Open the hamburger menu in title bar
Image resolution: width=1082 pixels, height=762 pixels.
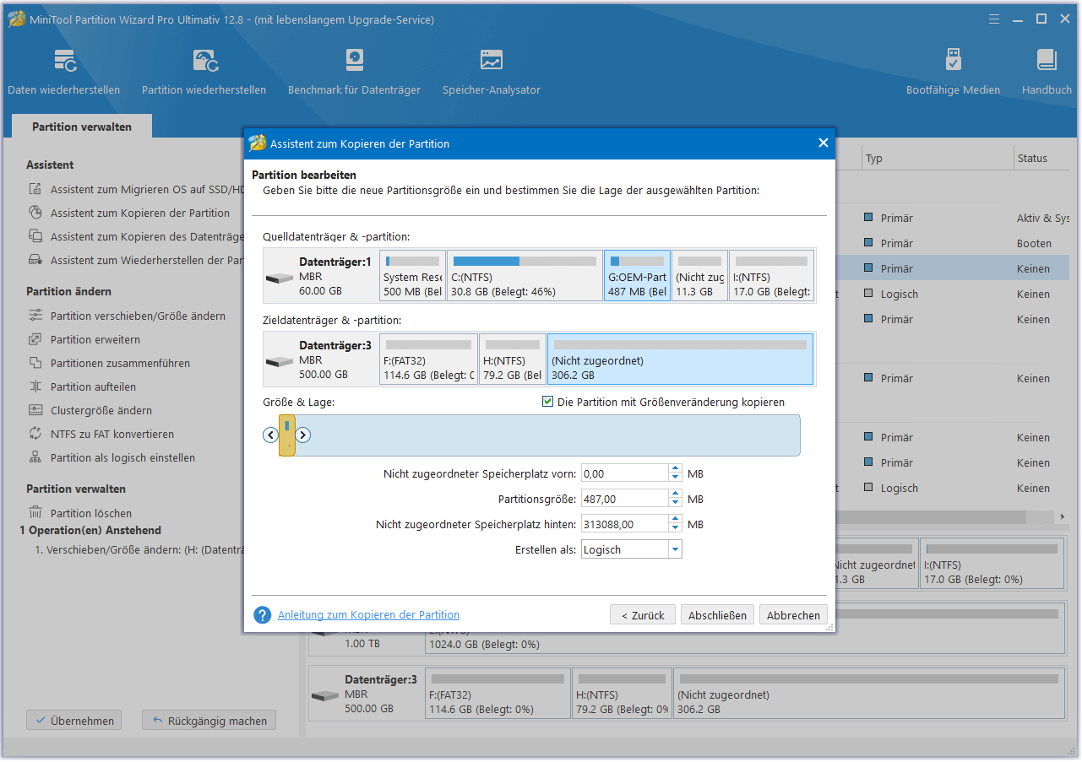point(995,19)
